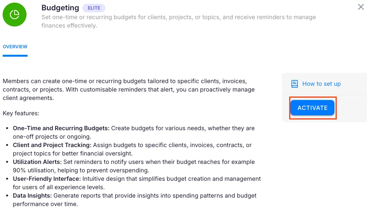The width and height of the screenshot is (367, 221).
Task: Click the green Budgeting pie chart icon
Action: [15, 15]
